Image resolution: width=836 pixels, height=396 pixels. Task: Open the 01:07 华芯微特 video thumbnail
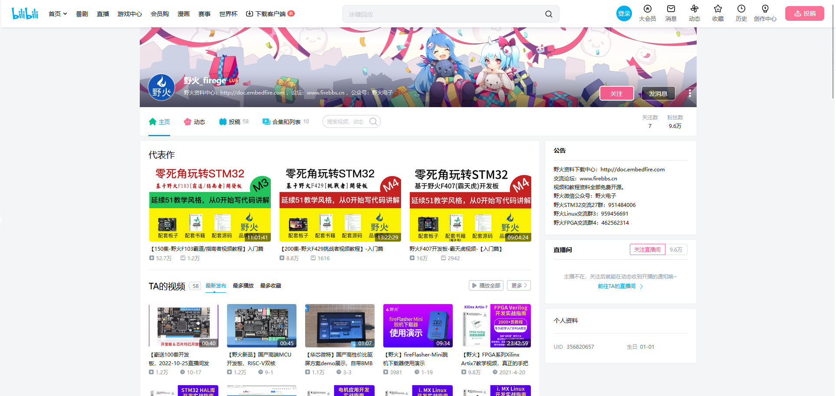[340, 326]
